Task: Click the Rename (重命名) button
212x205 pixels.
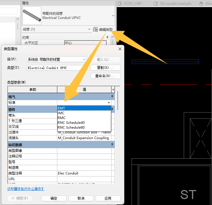Action: (106, 76)
